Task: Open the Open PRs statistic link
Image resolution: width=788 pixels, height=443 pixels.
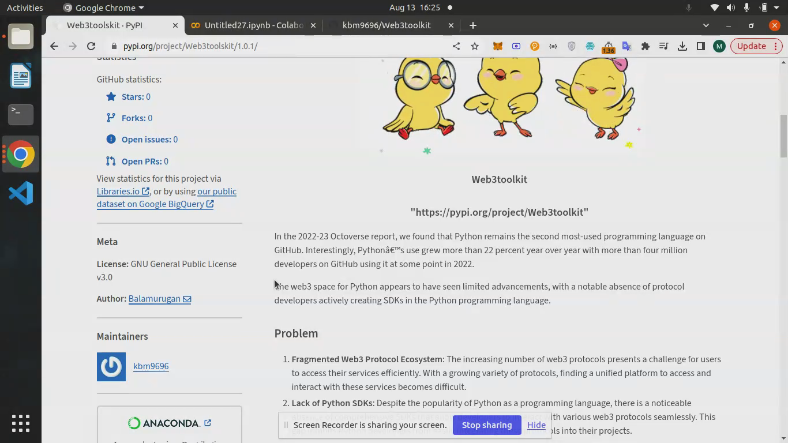Action: (x=145, y=162)
